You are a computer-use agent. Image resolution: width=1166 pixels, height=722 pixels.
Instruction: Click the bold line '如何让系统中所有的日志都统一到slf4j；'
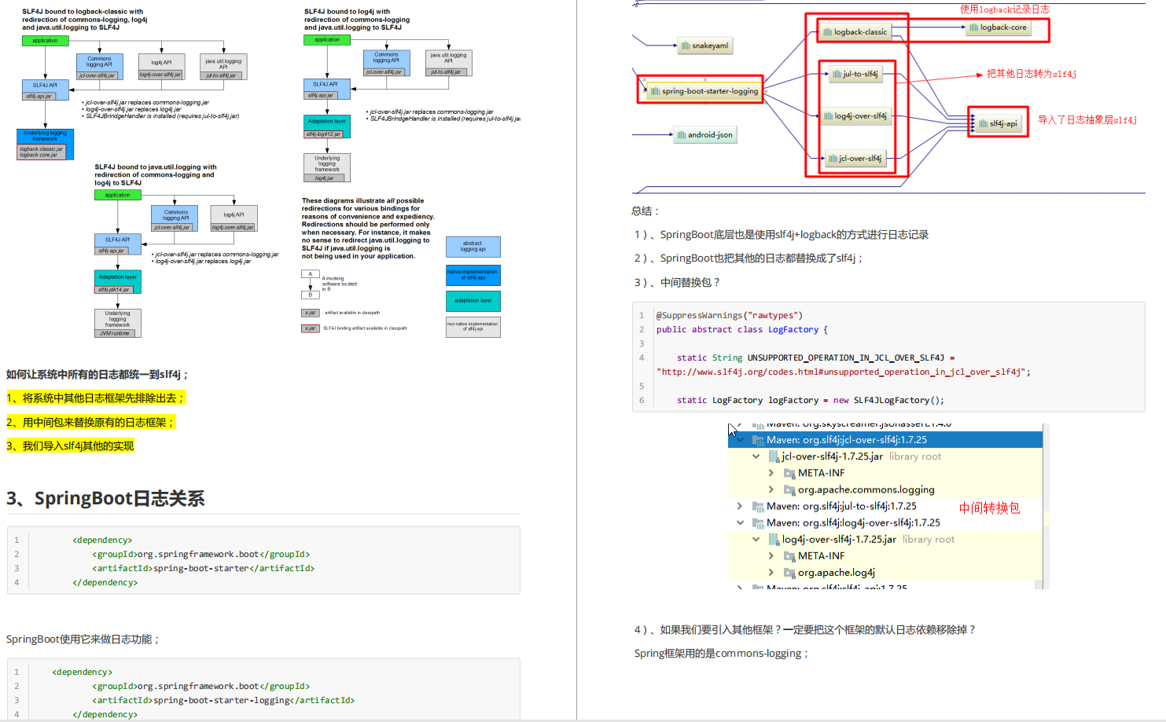click(97, 375)
